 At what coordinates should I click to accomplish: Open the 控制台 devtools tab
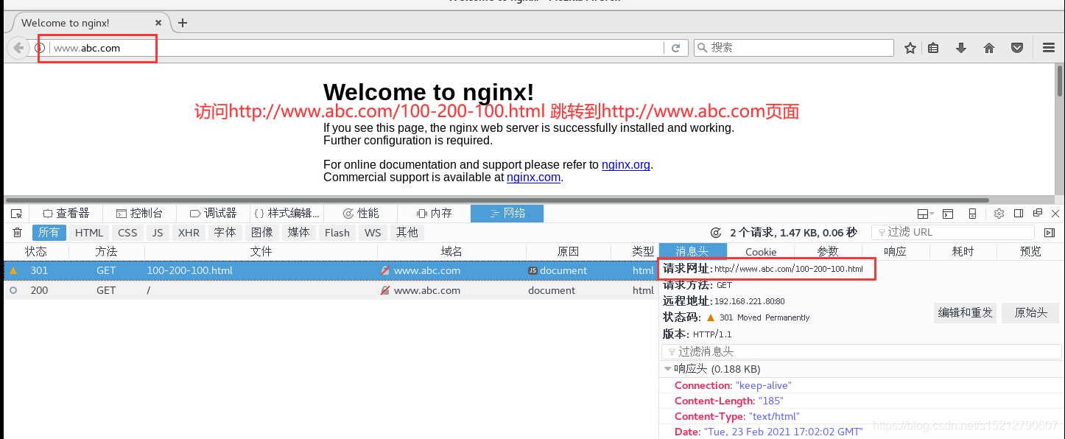pyautogui.click(x=139, y=214)
